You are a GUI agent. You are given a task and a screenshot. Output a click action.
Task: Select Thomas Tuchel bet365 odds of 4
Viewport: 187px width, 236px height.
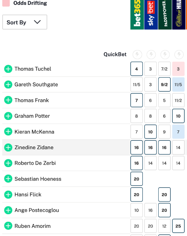[137, 69]
